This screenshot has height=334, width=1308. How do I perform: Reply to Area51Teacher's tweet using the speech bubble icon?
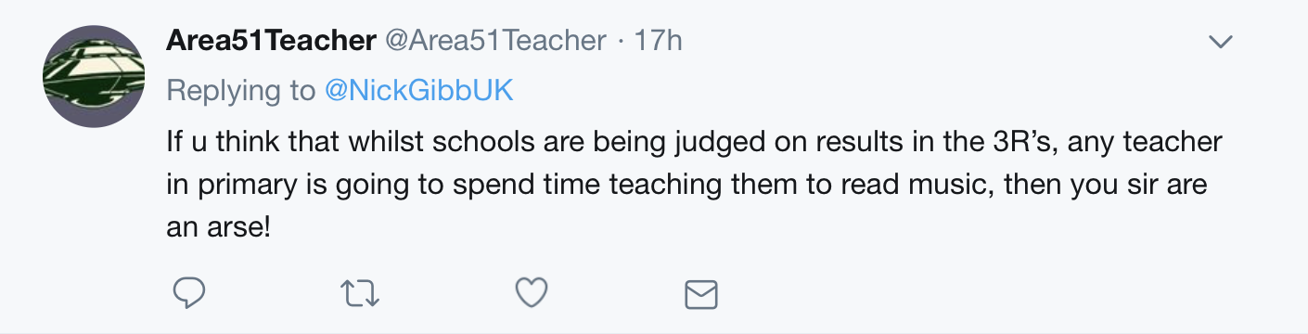click(189, 295)
